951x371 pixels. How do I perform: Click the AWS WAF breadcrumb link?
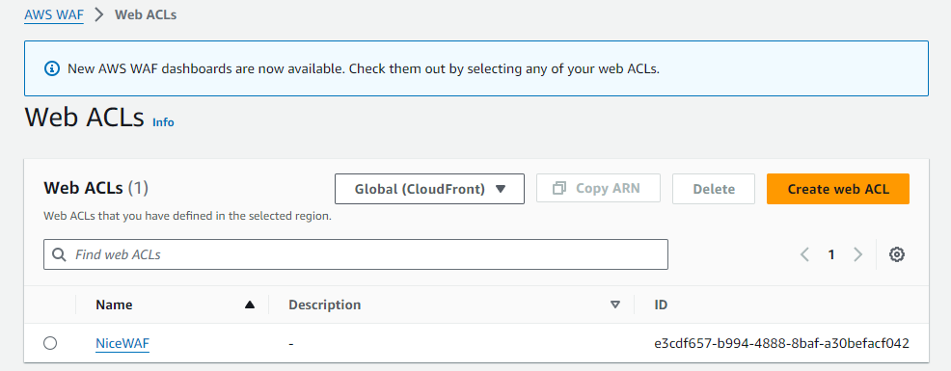coord(54,15)
